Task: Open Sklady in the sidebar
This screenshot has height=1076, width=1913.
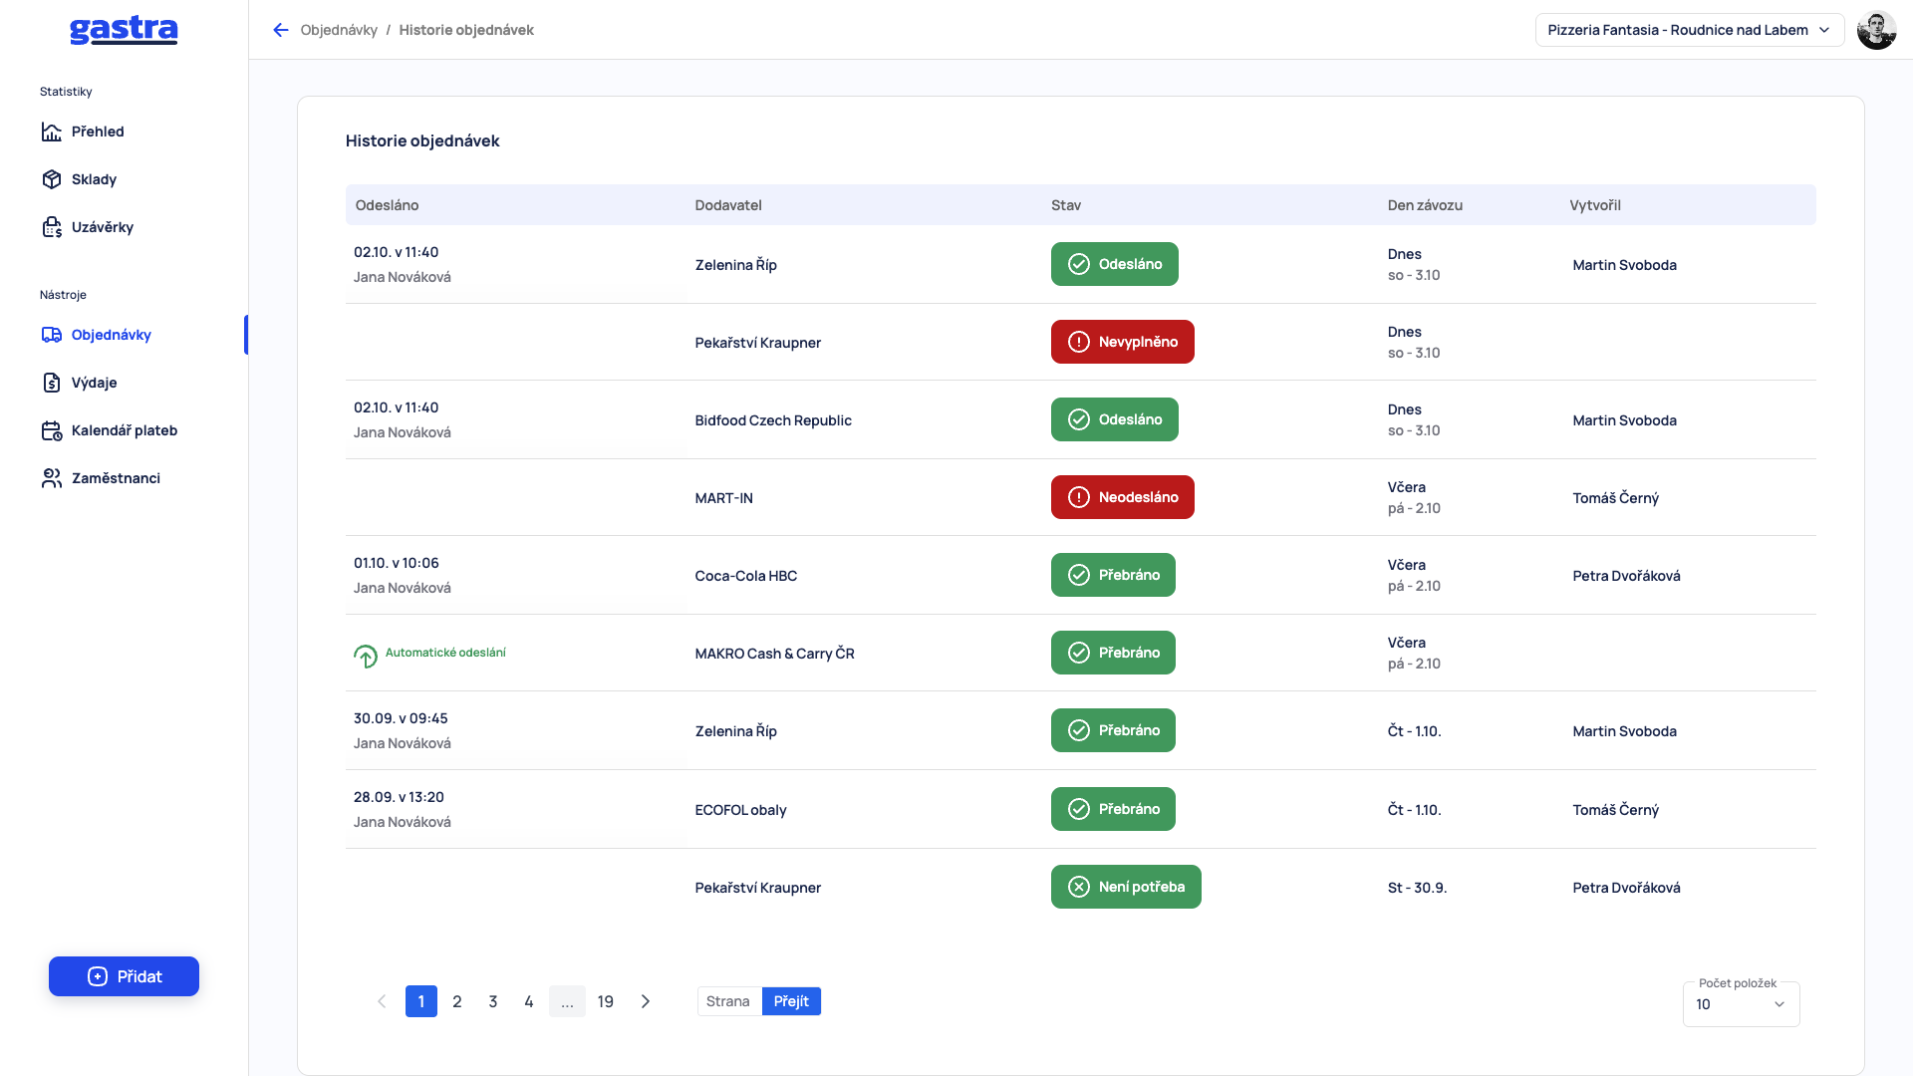Action: click(x=94, y=179)
